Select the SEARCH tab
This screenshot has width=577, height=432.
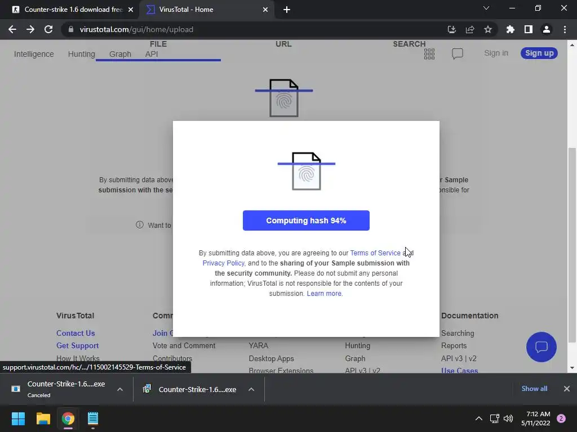pos(409,44)
